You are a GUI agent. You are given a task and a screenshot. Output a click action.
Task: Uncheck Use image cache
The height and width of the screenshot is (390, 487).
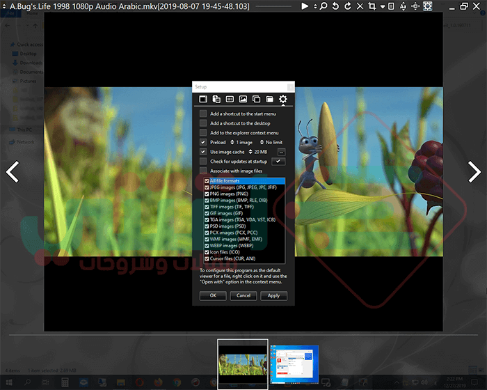tap(203, 152)
